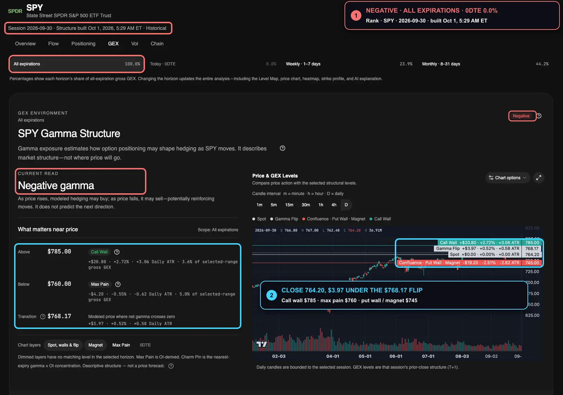
Task: Toggle the Max Pain chart layer
Action: tap(121, 345)
